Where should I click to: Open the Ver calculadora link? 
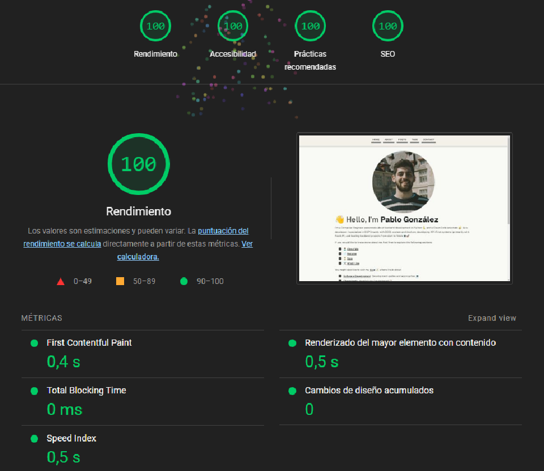point(138,257)
